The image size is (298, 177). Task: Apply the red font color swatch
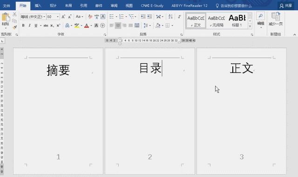pyautogui.click(x=87, y=26)
